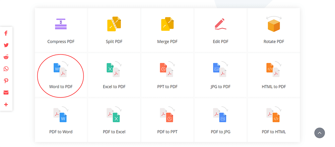Choose the Edit PDF pencil icon
This screenshot has width=335, height=147.
220,24
